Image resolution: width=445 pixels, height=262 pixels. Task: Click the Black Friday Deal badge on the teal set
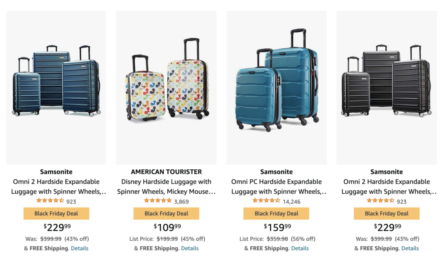[x=56, y=213]
